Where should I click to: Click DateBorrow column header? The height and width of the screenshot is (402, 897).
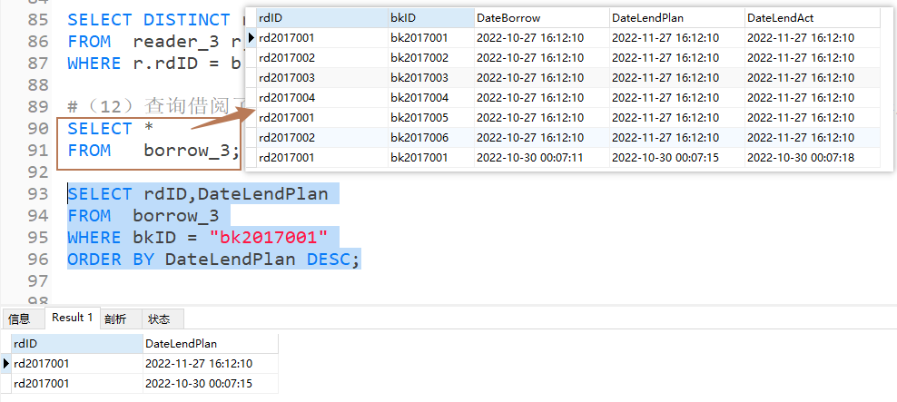[x=542, y=18]
